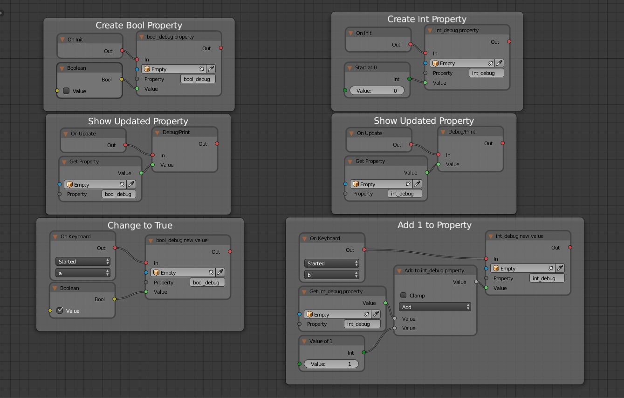Screen dimensions: 624x398
Task: Select the 'Create Int Property' frame title
Action: pos(427,19)
